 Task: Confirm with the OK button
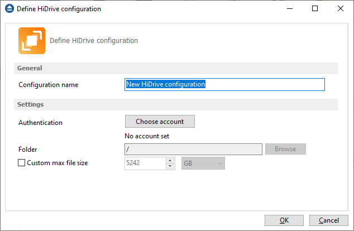point(284,220)
